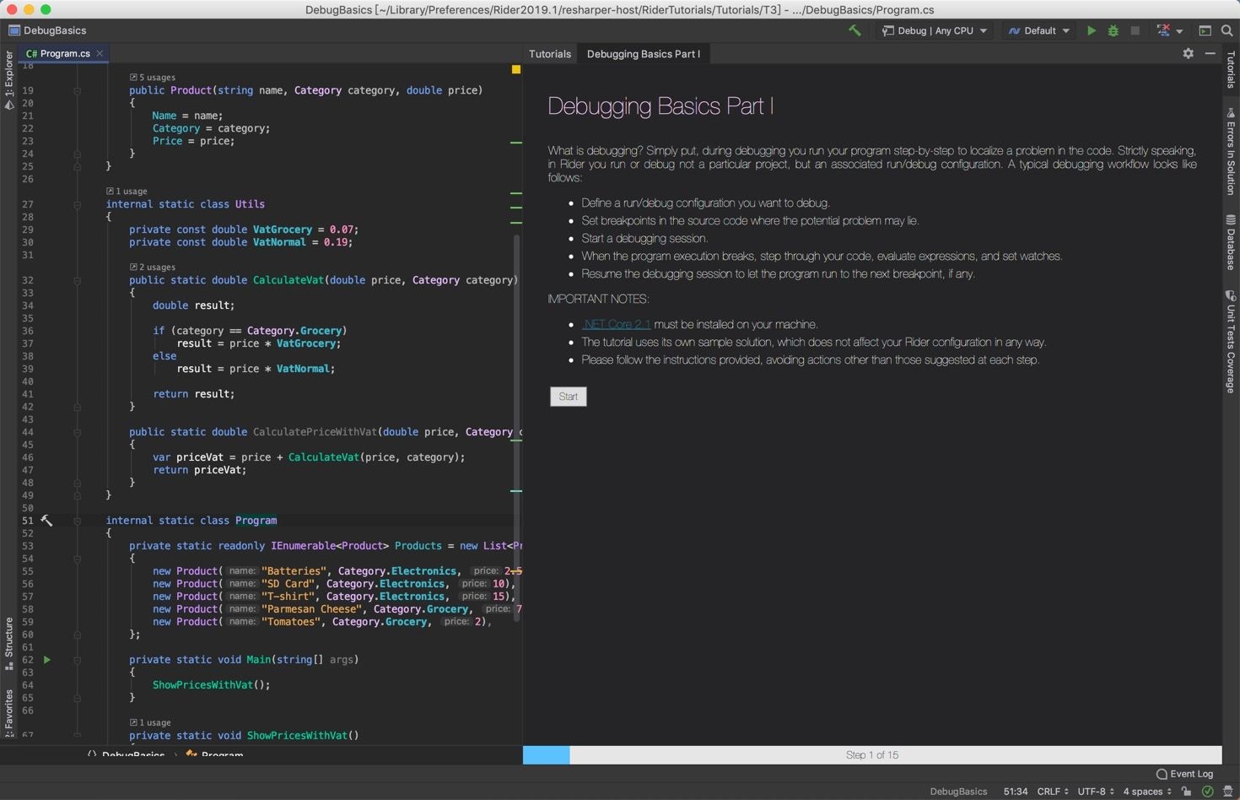Toggle the read-only lock icon in status bar
This screenshot has height=800, width=1240.
tap(1187, 792)
